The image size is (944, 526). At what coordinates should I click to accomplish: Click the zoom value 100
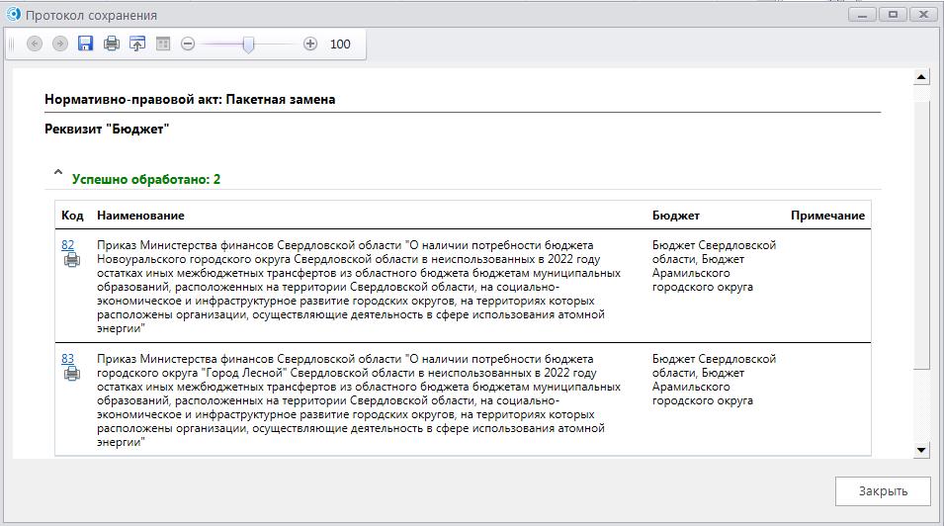tap(340, 44)
